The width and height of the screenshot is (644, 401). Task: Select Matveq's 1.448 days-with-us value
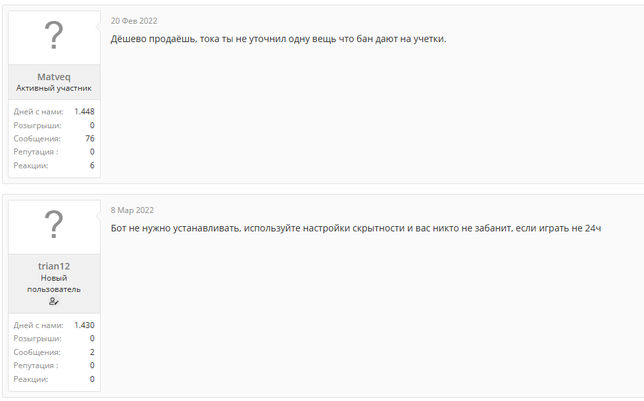tap(84, 112)
